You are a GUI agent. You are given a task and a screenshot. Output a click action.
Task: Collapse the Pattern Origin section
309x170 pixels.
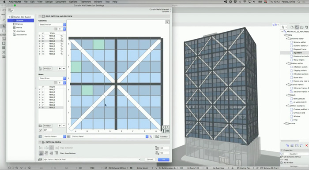40,142
